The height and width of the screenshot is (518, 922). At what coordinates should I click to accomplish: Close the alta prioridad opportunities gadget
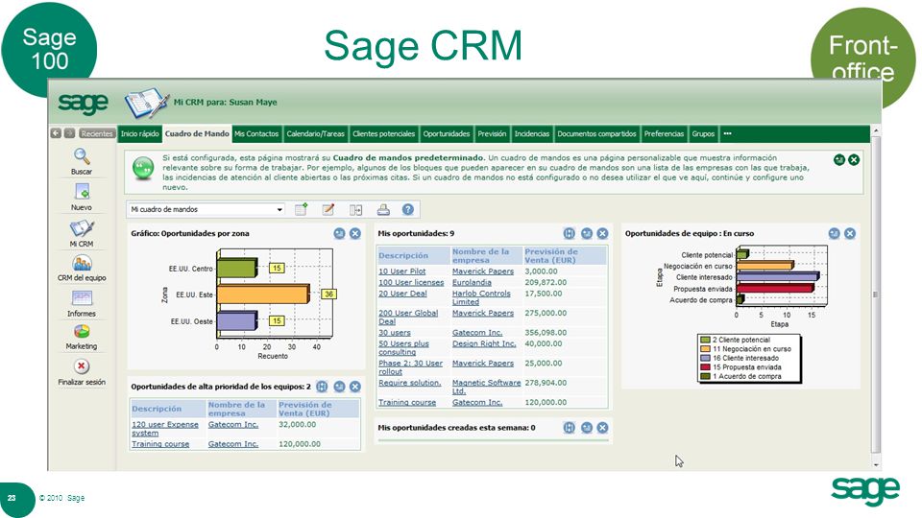tap(355, 387)
